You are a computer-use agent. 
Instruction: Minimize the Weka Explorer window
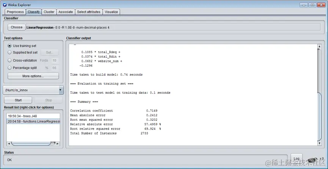(x=303, y=5)
